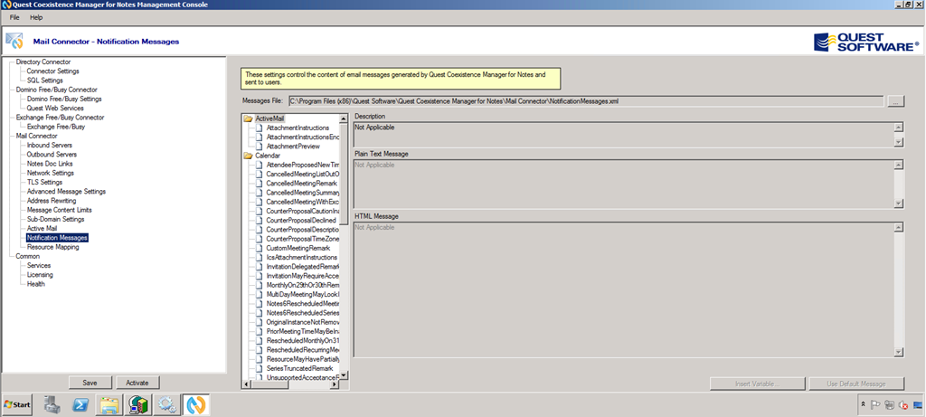Open Windows Explorer from the taskbar

(x=109, y=404)
